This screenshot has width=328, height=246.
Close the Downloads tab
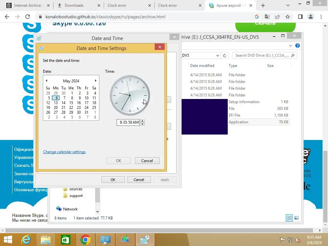(99, 5)
